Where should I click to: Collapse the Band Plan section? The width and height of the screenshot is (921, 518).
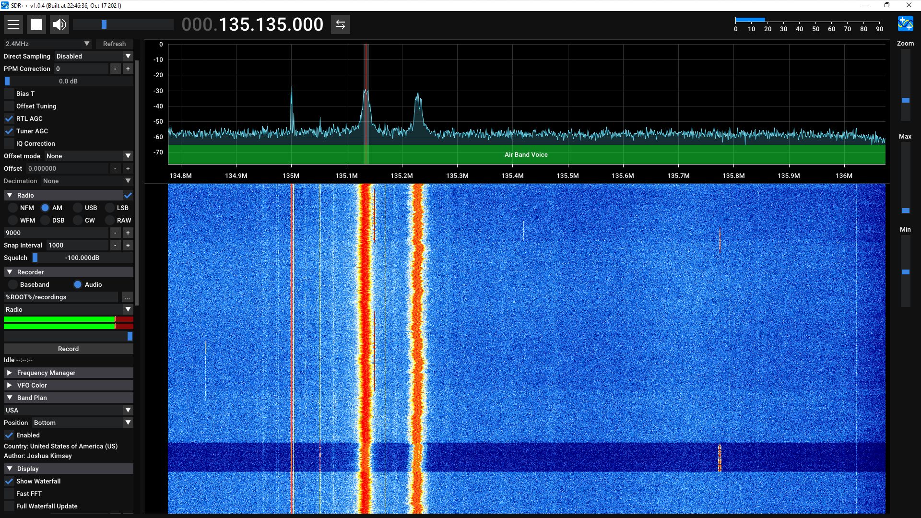(68, 398)
